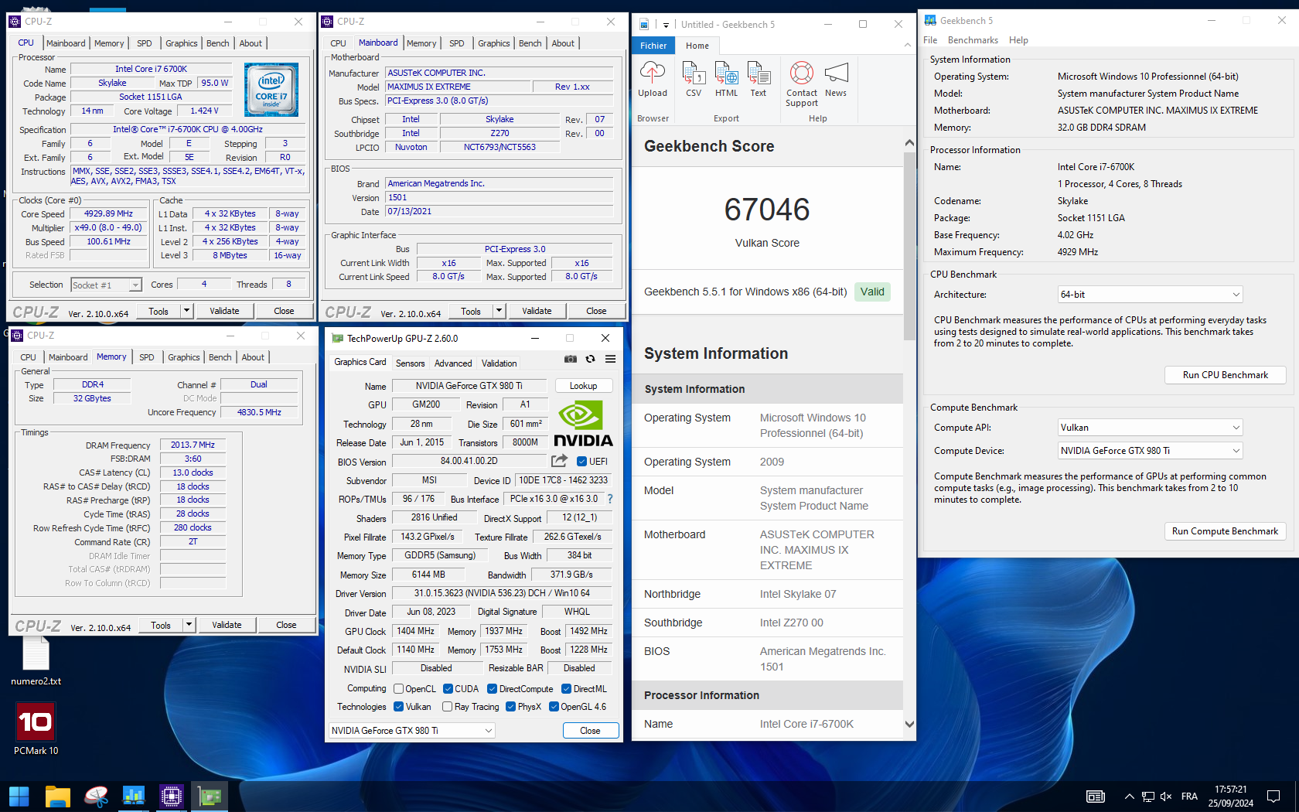Toggle the DirectML checkbox
Image resolution: width=1299 pixels, height=812 pixels.
click(566, 688)
